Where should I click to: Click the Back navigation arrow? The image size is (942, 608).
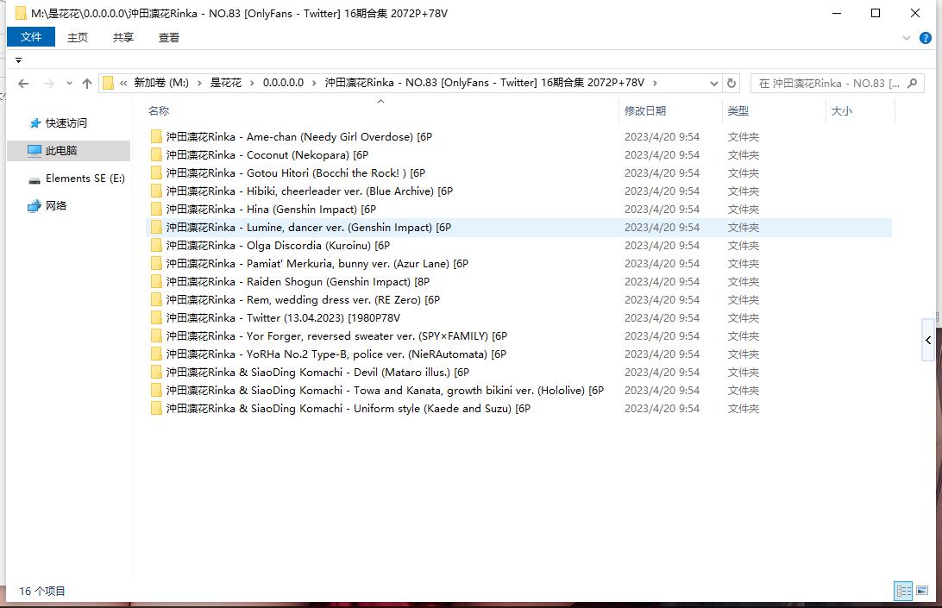[23, 84]
